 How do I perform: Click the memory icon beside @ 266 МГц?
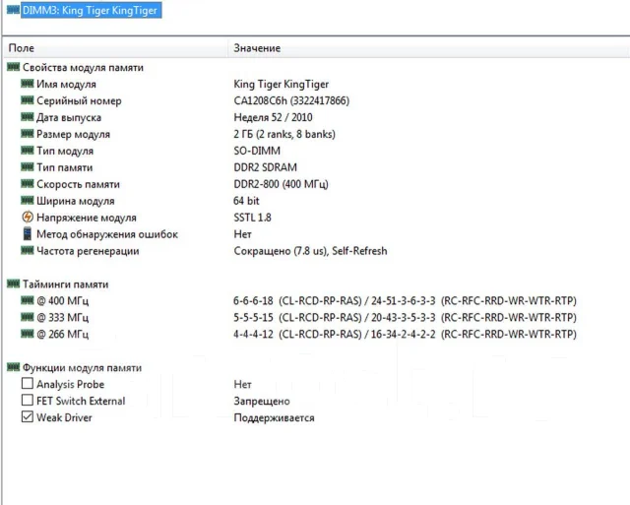pyautogui.click(x=27, y=334)
